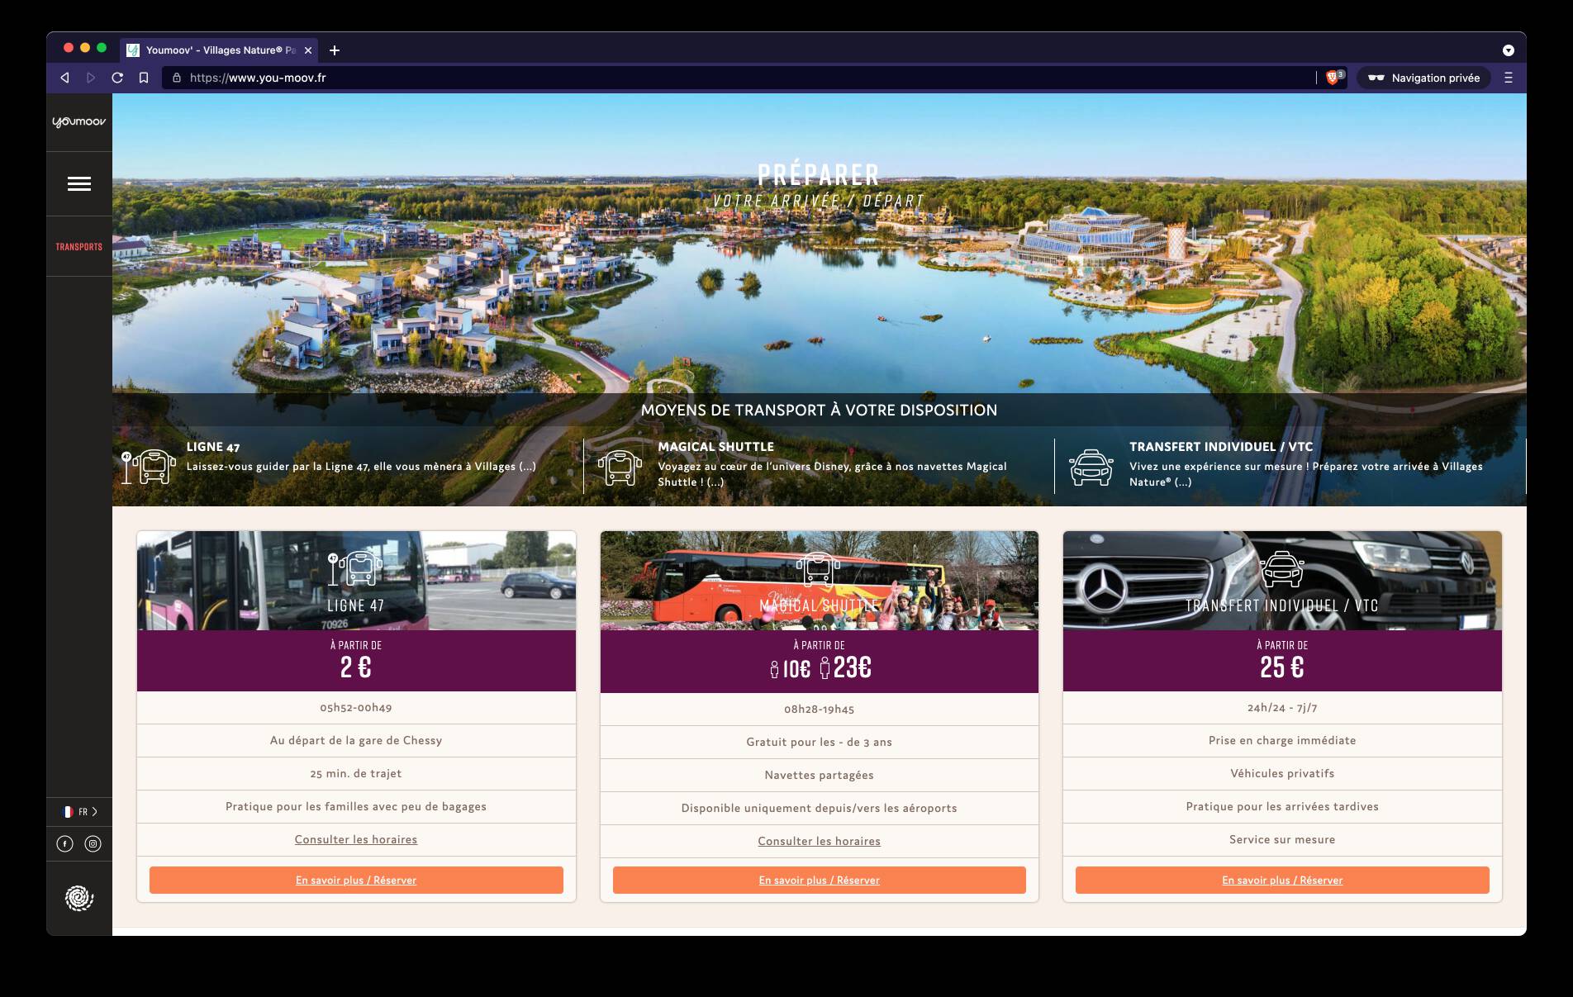Click Magical Shuttle bus icon in banner
Screen dimensions: 1573x997
(x=620, y=467)
